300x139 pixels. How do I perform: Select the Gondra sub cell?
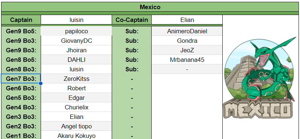pos(187,41)
